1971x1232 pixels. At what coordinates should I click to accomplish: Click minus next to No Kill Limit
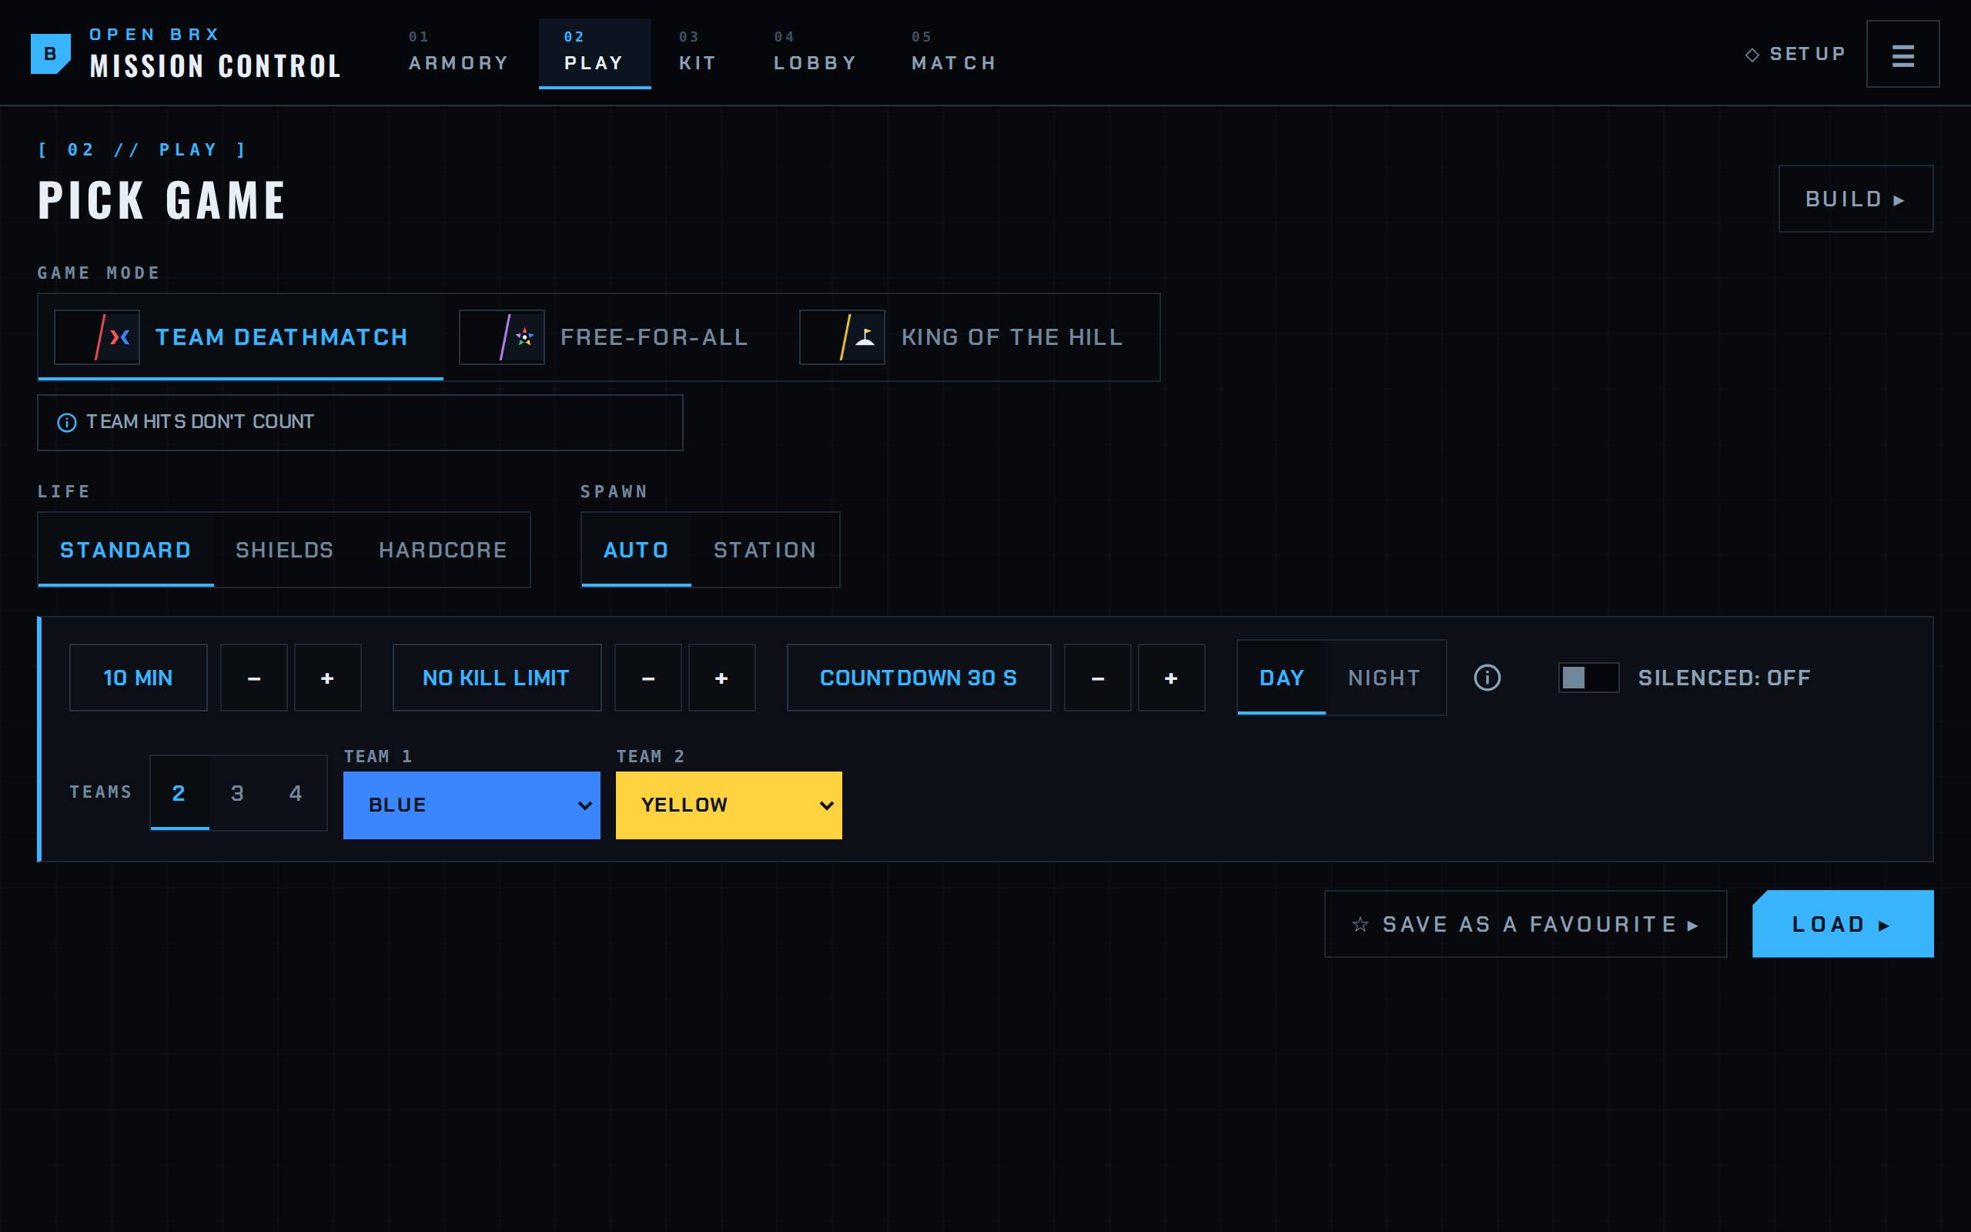pyautogui.click(x=648, y=678)
